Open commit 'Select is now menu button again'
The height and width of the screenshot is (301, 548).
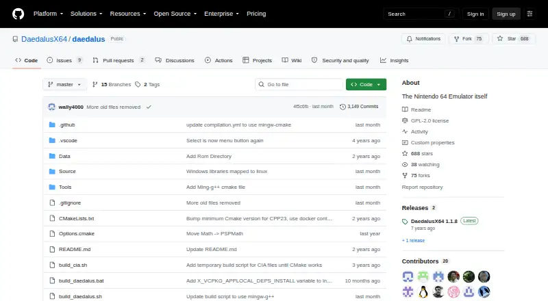point(225,140)
